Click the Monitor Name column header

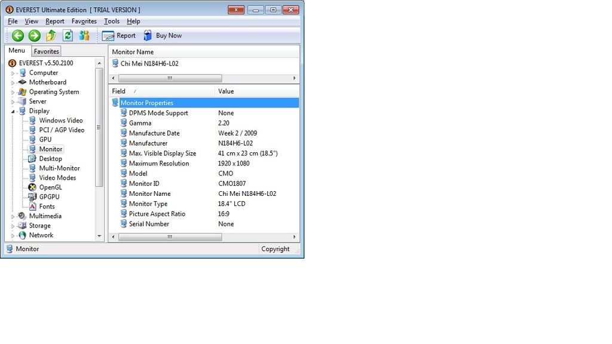click(x=204, y=52)
